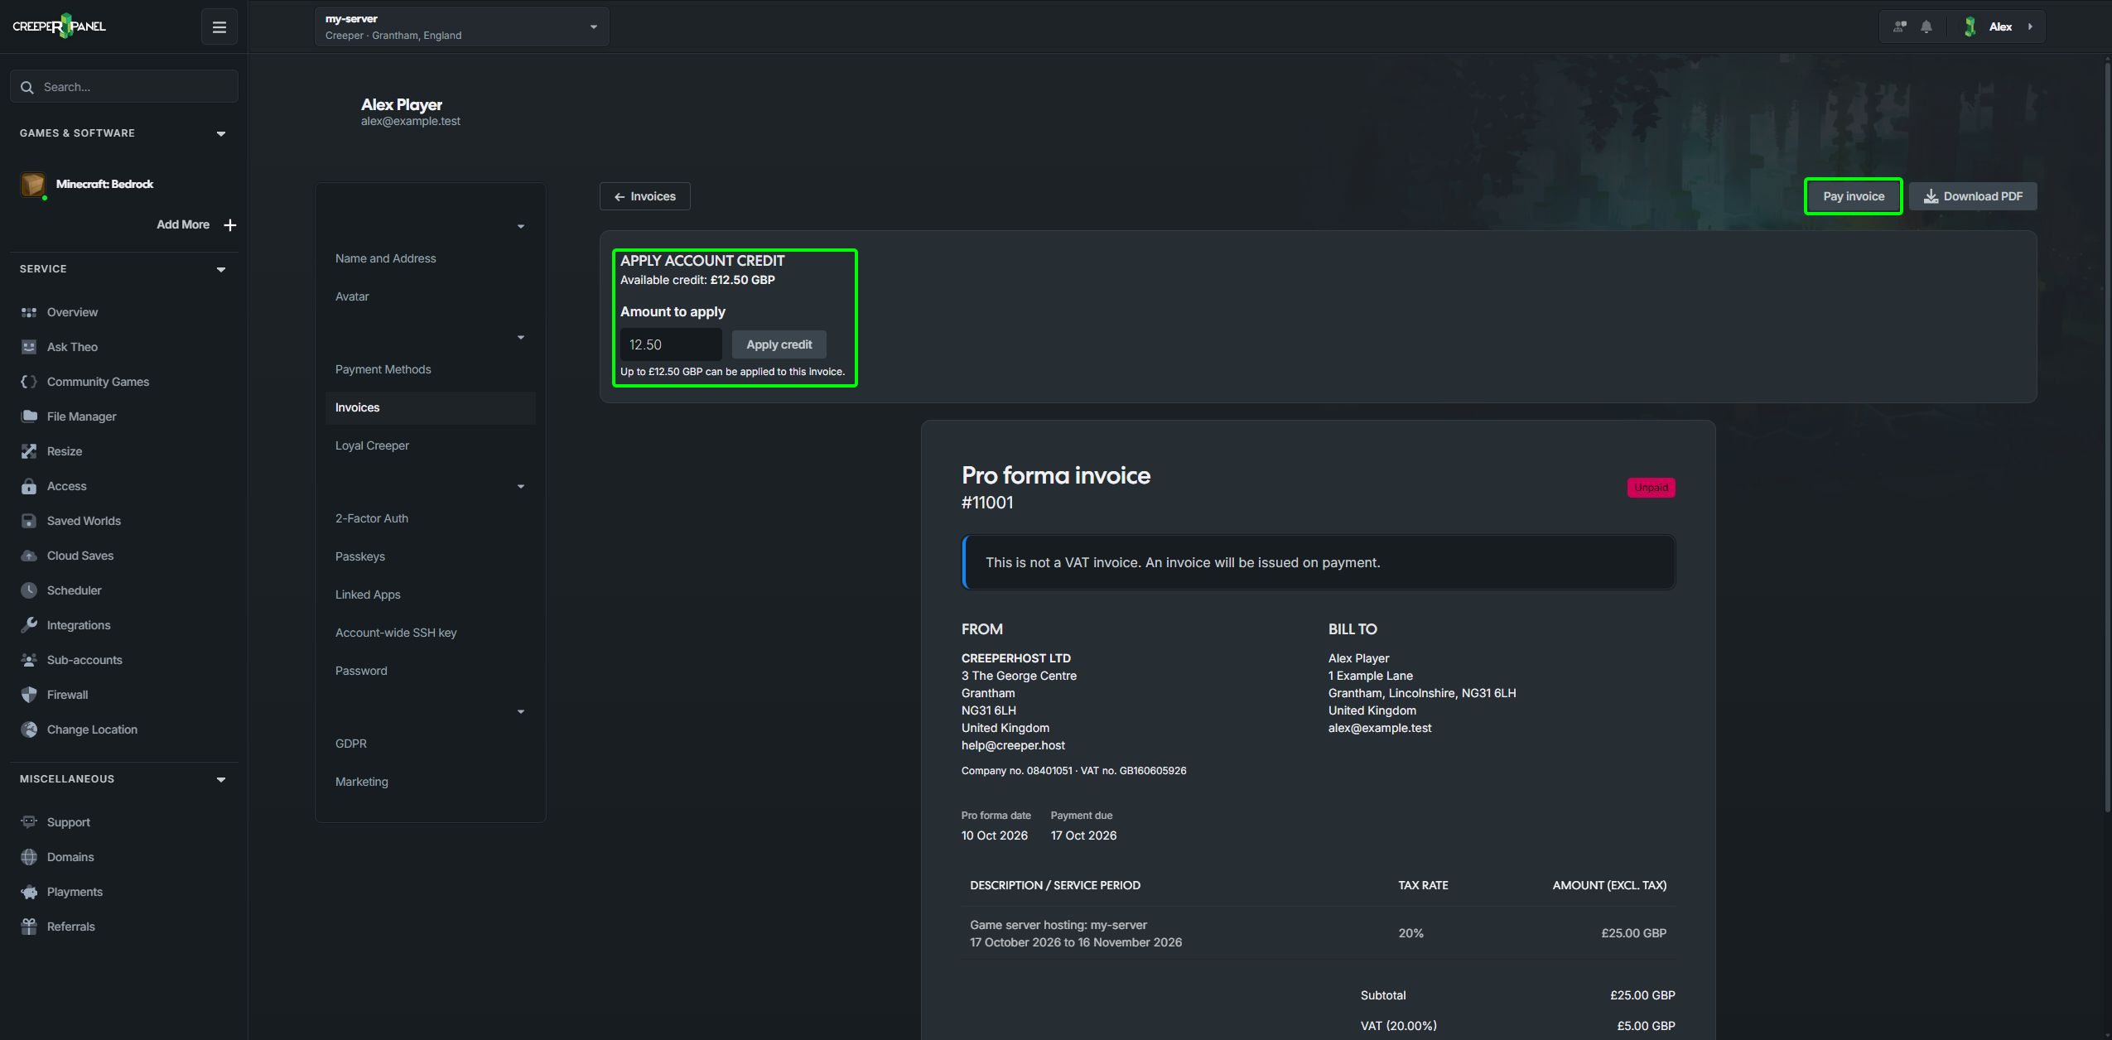The image size is (2112, 1040).
Task: Collapse the group above Payment Methods
Action: click(x=521, y=337)
